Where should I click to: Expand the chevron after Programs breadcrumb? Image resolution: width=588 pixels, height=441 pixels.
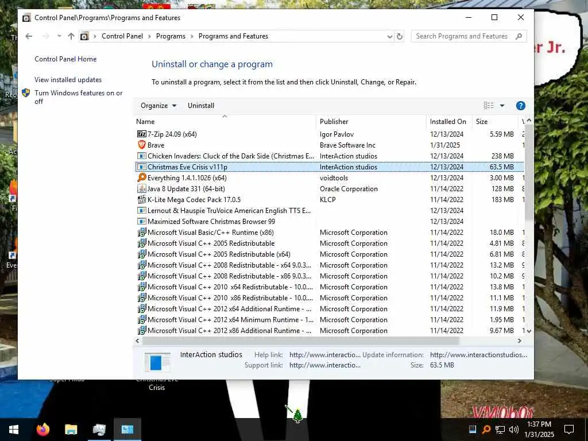click(192, 36)
